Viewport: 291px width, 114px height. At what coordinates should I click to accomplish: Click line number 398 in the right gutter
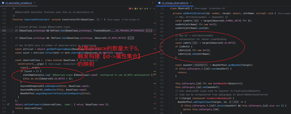click(x=161, y=14)
